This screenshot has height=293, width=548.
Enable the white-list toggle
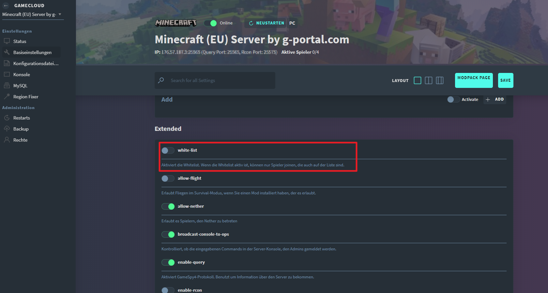point(168,150)
